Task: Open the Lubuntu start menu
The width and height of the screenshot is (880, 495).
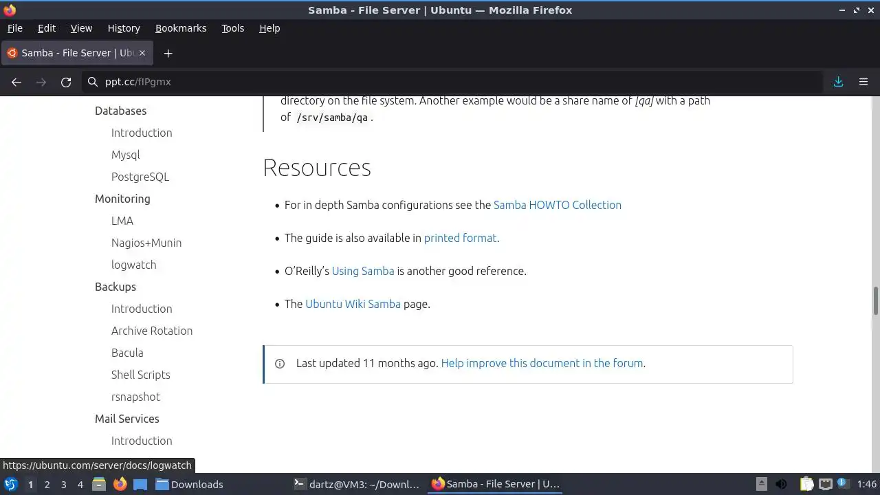Action: [11, 484]
